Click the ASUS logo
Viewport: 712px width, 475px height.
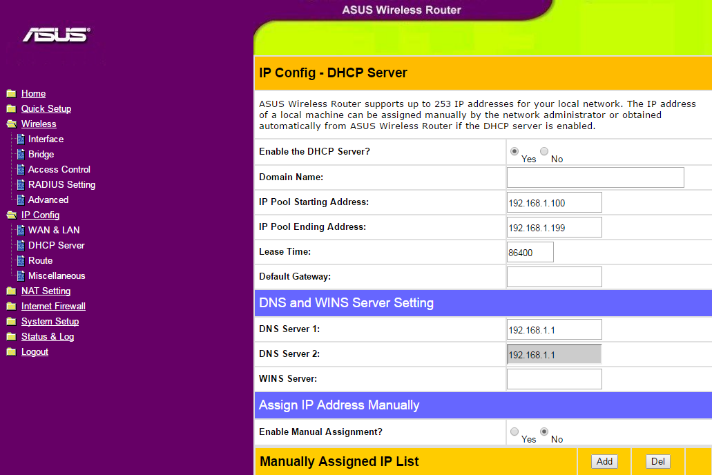(57, 35)
